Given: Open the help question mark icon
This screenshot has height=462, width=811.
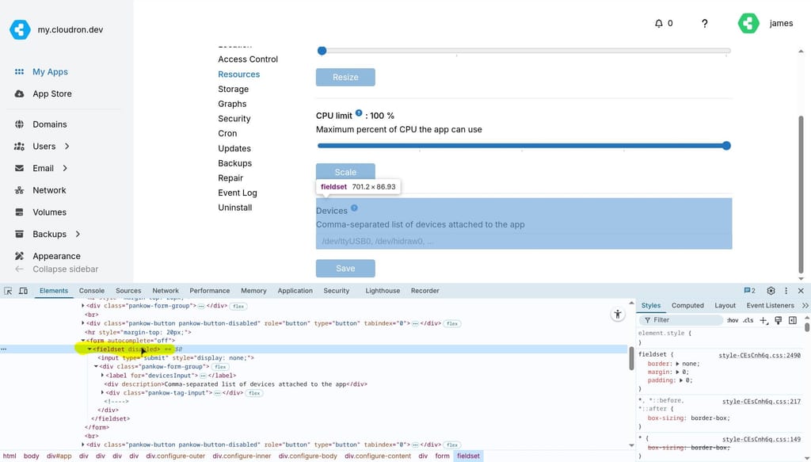Looking at the screenshot, I should (x=705, y=24).
